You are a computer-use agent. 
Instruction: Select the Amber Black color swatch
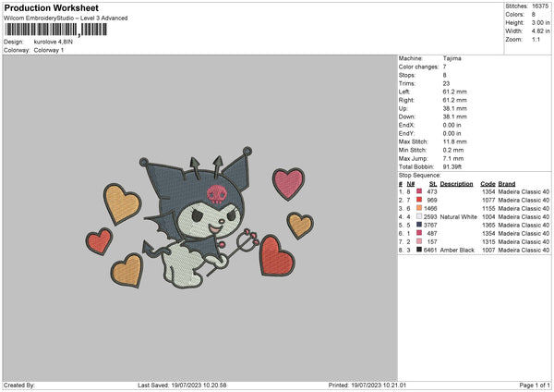[x=419, y=250]
